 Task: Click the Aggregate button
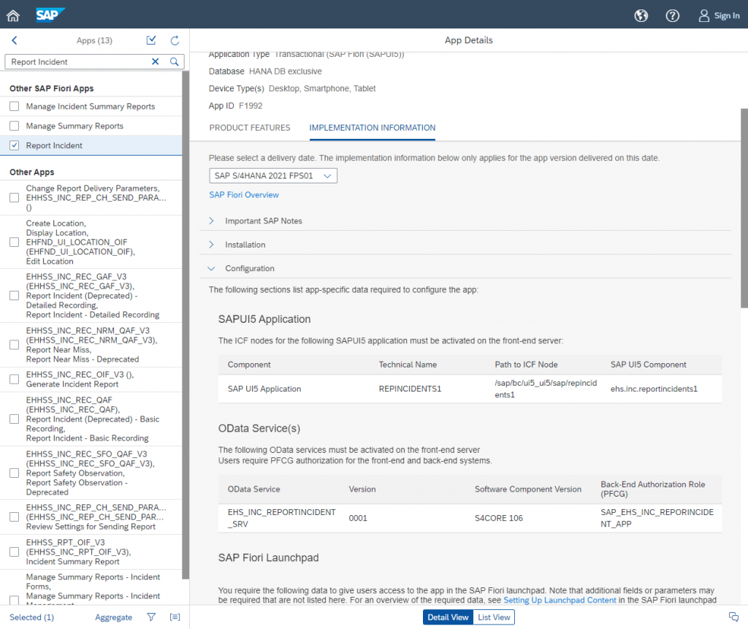click(x=113, y=617)
